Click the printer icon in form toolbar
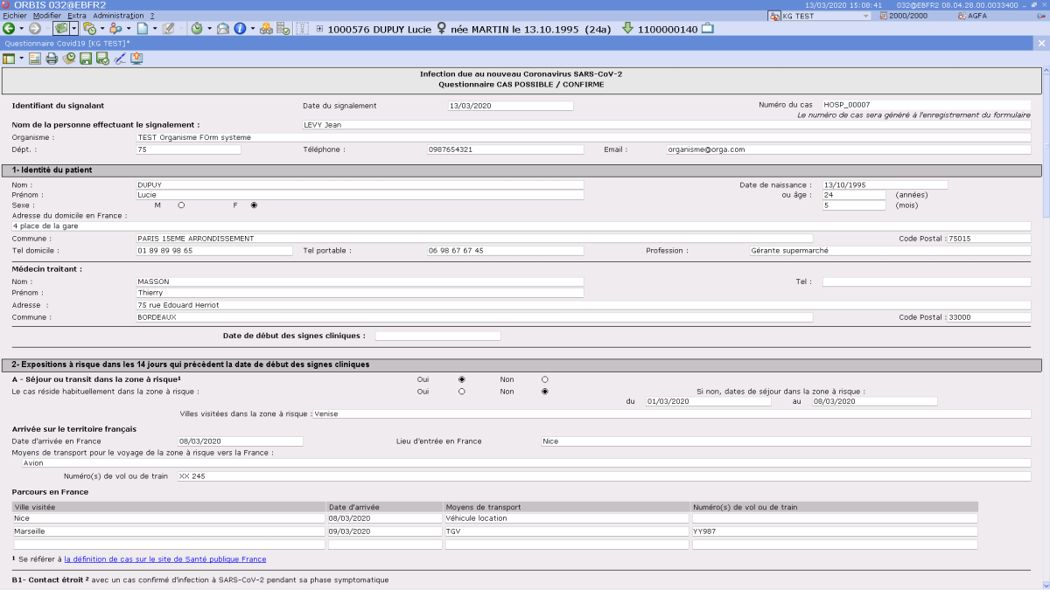 pyautogui.click(x=52, y=59)
